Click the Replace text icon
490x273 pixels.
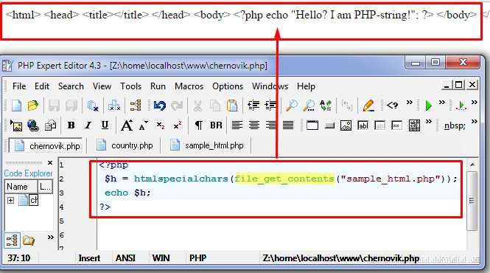click(325, 106)
